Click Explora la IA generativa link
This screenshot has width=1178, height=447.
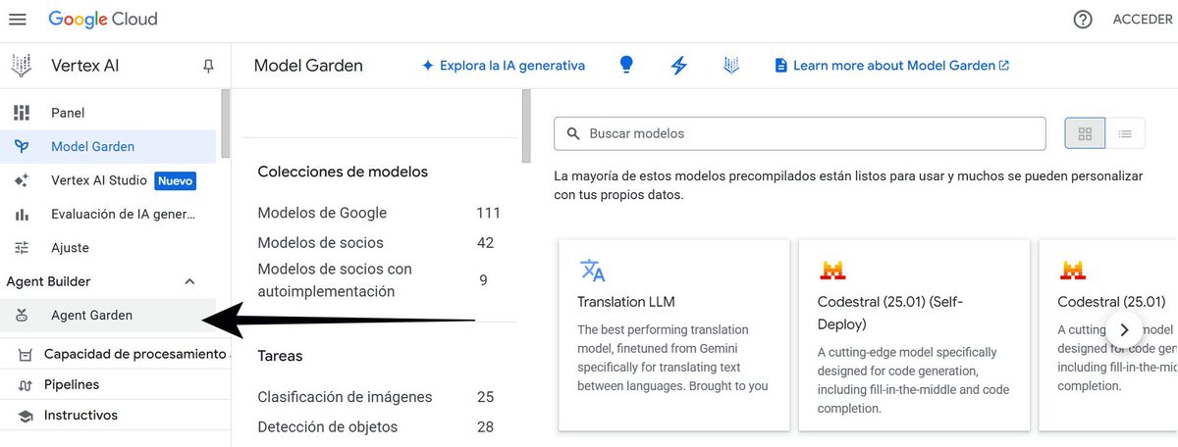503,66
